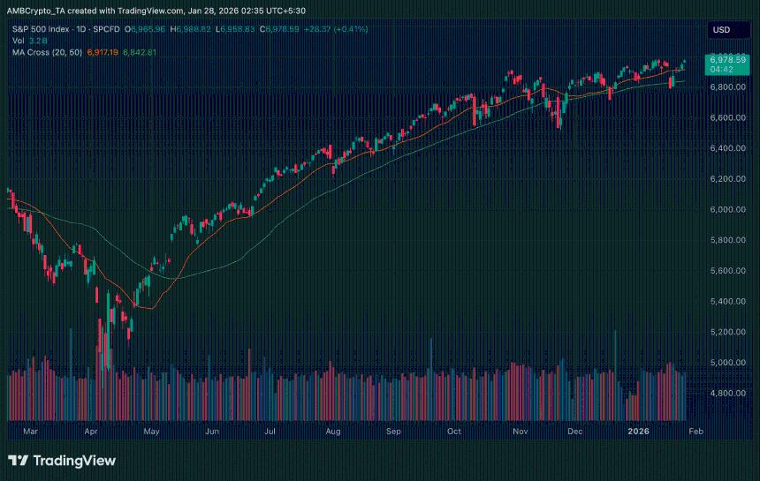The image size is (760, 481).
Task: Click the TradingView wordmark text
Action: click(x=74, y=461)
